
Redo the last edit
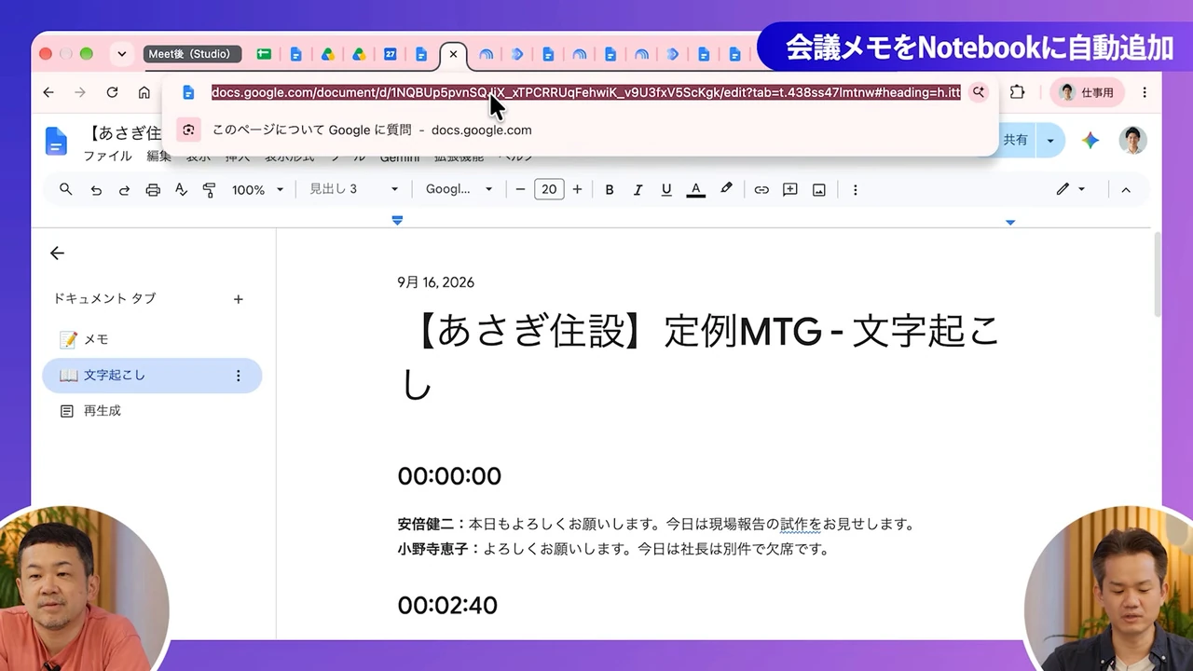pos(124,189)
